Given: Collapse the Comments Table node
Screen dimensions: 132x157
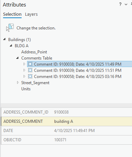Looking at the screenshot, I should click(17, 58).
